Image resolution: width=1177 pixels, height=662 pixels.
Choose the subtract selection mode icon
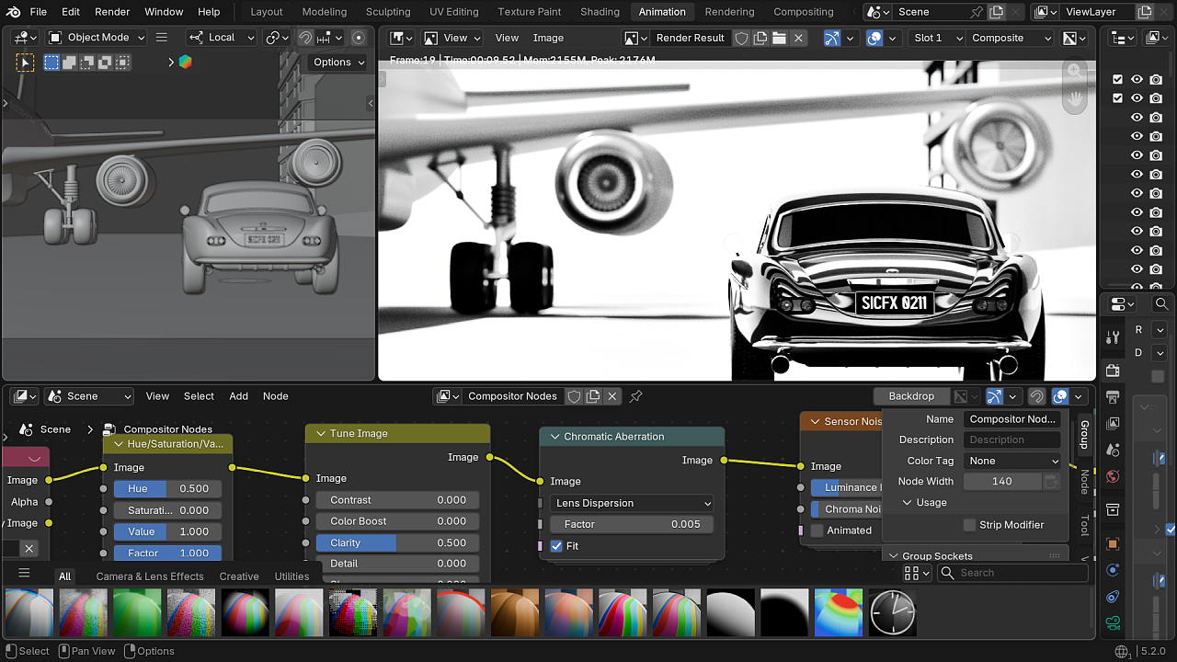[x=87, y=63]
